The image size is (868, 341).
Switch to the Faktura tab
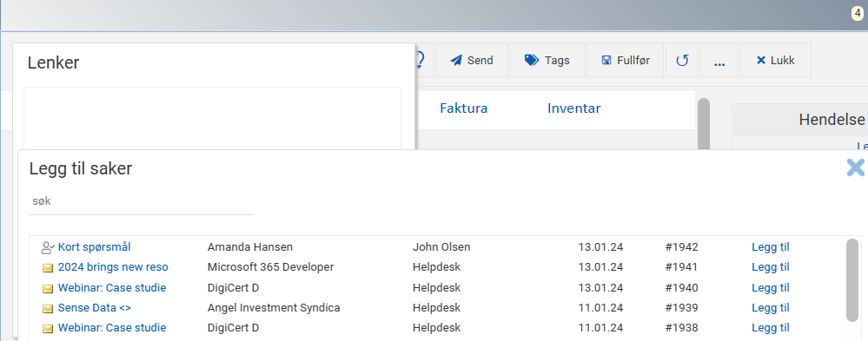[463, 108]
